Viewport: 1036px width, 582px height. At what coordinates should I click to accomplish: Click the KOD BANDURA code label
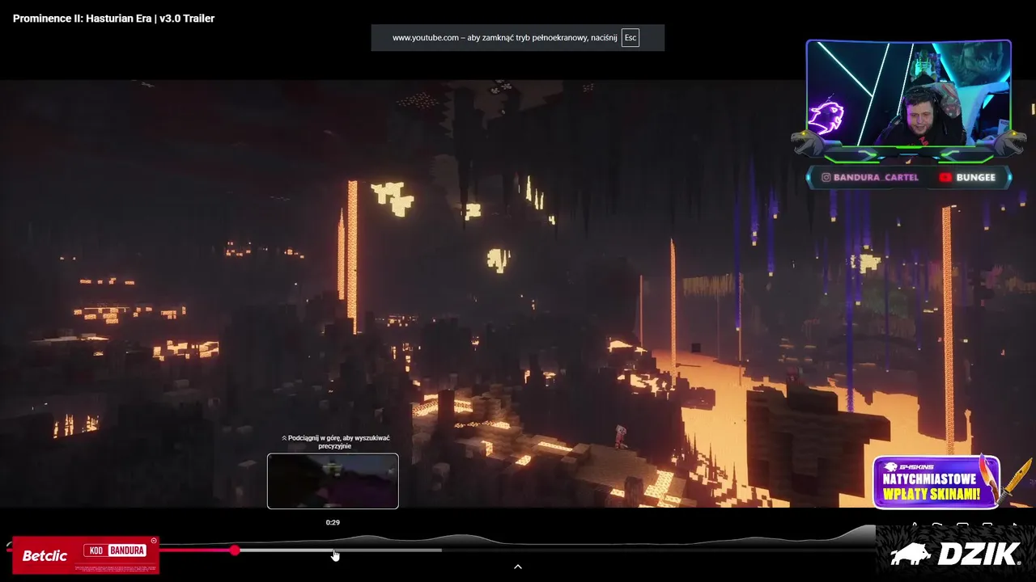[117, 550]
